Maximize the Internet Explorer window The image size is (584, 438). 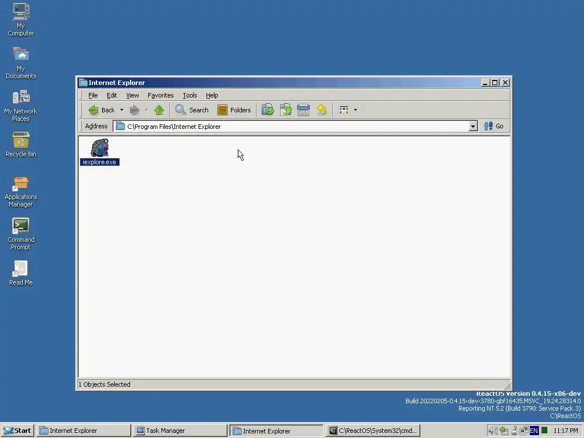(494, 82)
